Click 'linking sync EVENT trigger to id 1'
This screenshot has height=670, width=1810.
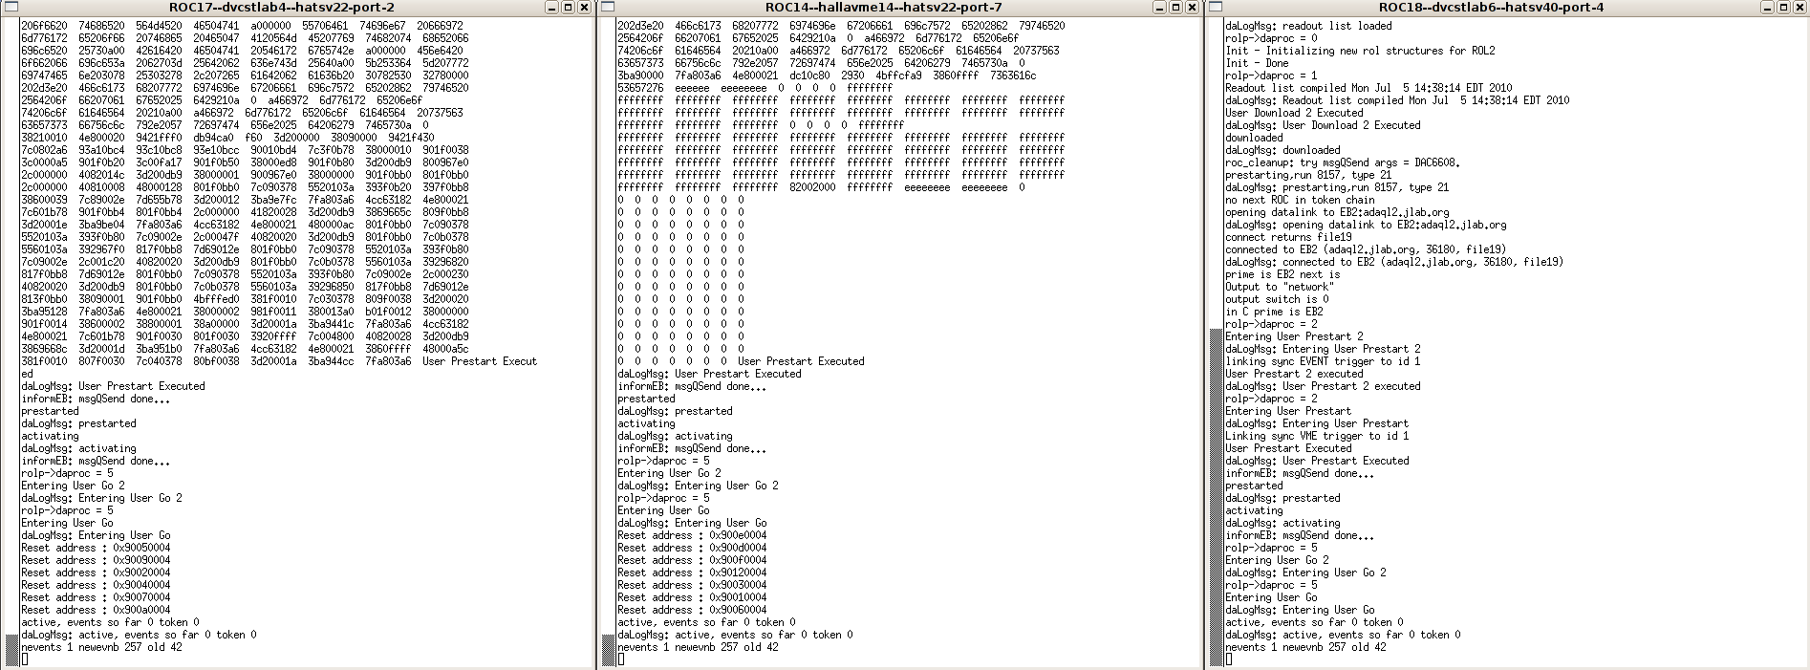(x=1323, y=361)
